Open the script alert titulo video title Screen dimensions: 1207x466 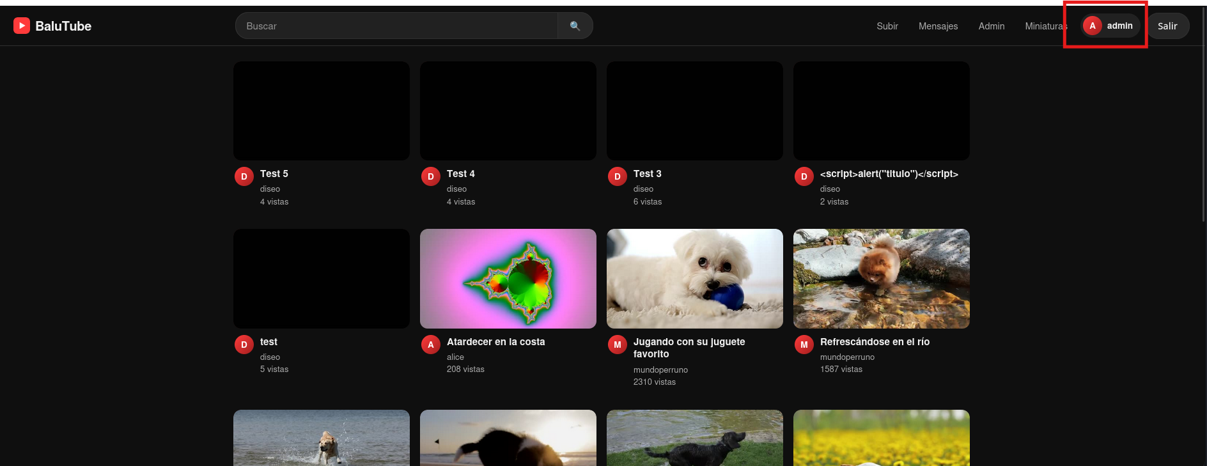[x=889, y=174]
